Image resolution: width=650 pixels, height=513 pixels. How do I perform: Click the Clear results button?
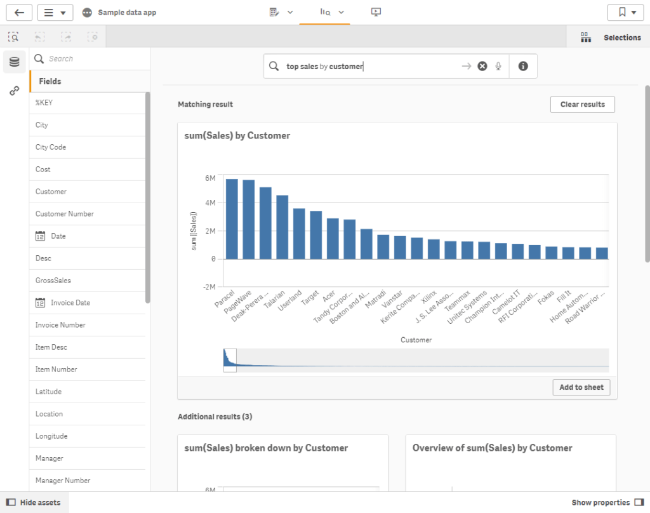click(582, 104)
